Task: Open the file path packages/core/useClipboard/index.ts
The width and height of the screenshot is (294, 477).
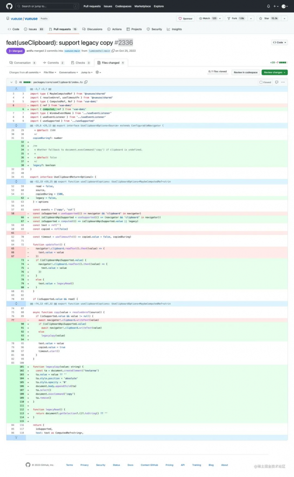Action: 58,82
